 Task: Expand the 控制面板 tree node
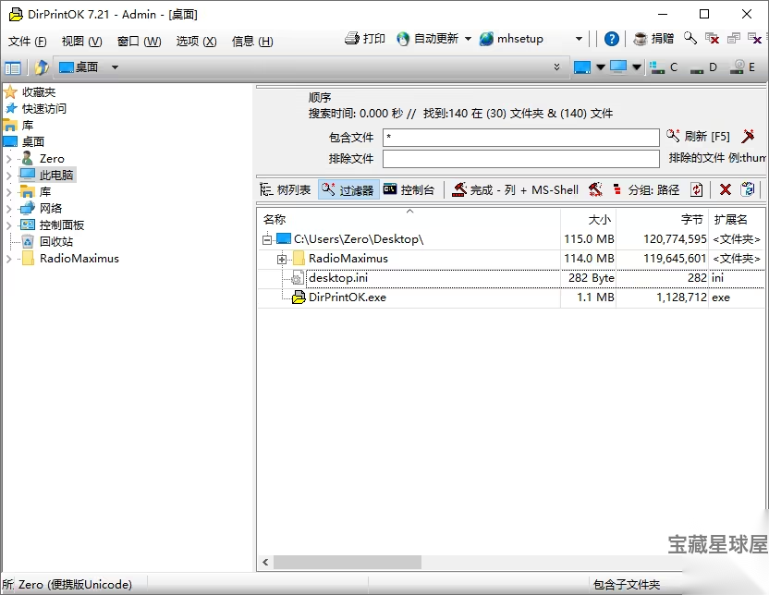(x=9, y=225)
